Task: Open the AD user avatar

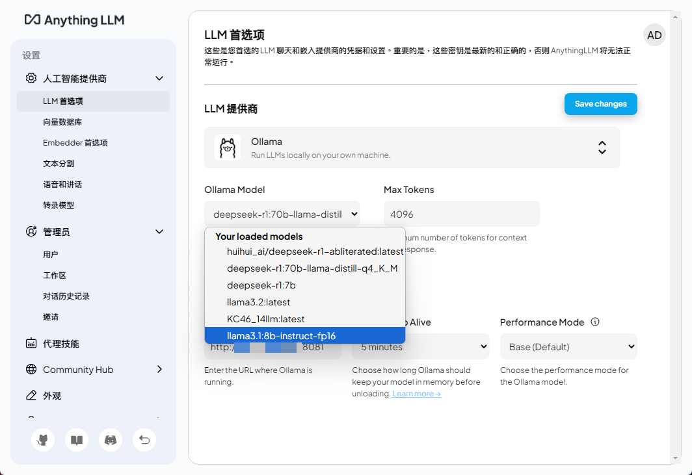Action: tap(654, 35)
